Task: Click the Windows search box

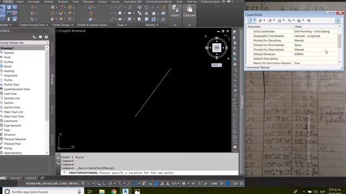Action: coord(43,192)
